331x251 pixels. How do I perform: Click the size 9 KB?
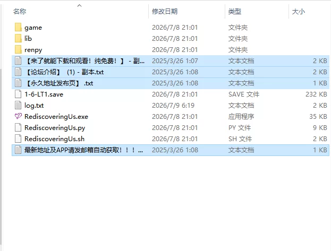320,128
